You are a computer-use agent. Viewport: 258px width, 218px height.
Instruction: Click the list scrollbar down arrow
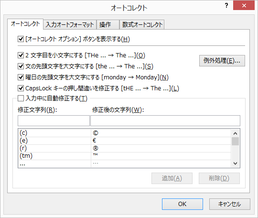(235, 163)
